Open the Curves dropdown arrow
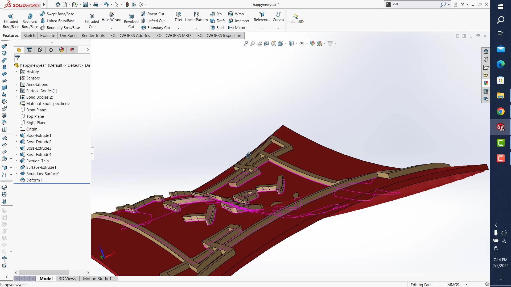511x287 pixels. click(x=278, y=28)
